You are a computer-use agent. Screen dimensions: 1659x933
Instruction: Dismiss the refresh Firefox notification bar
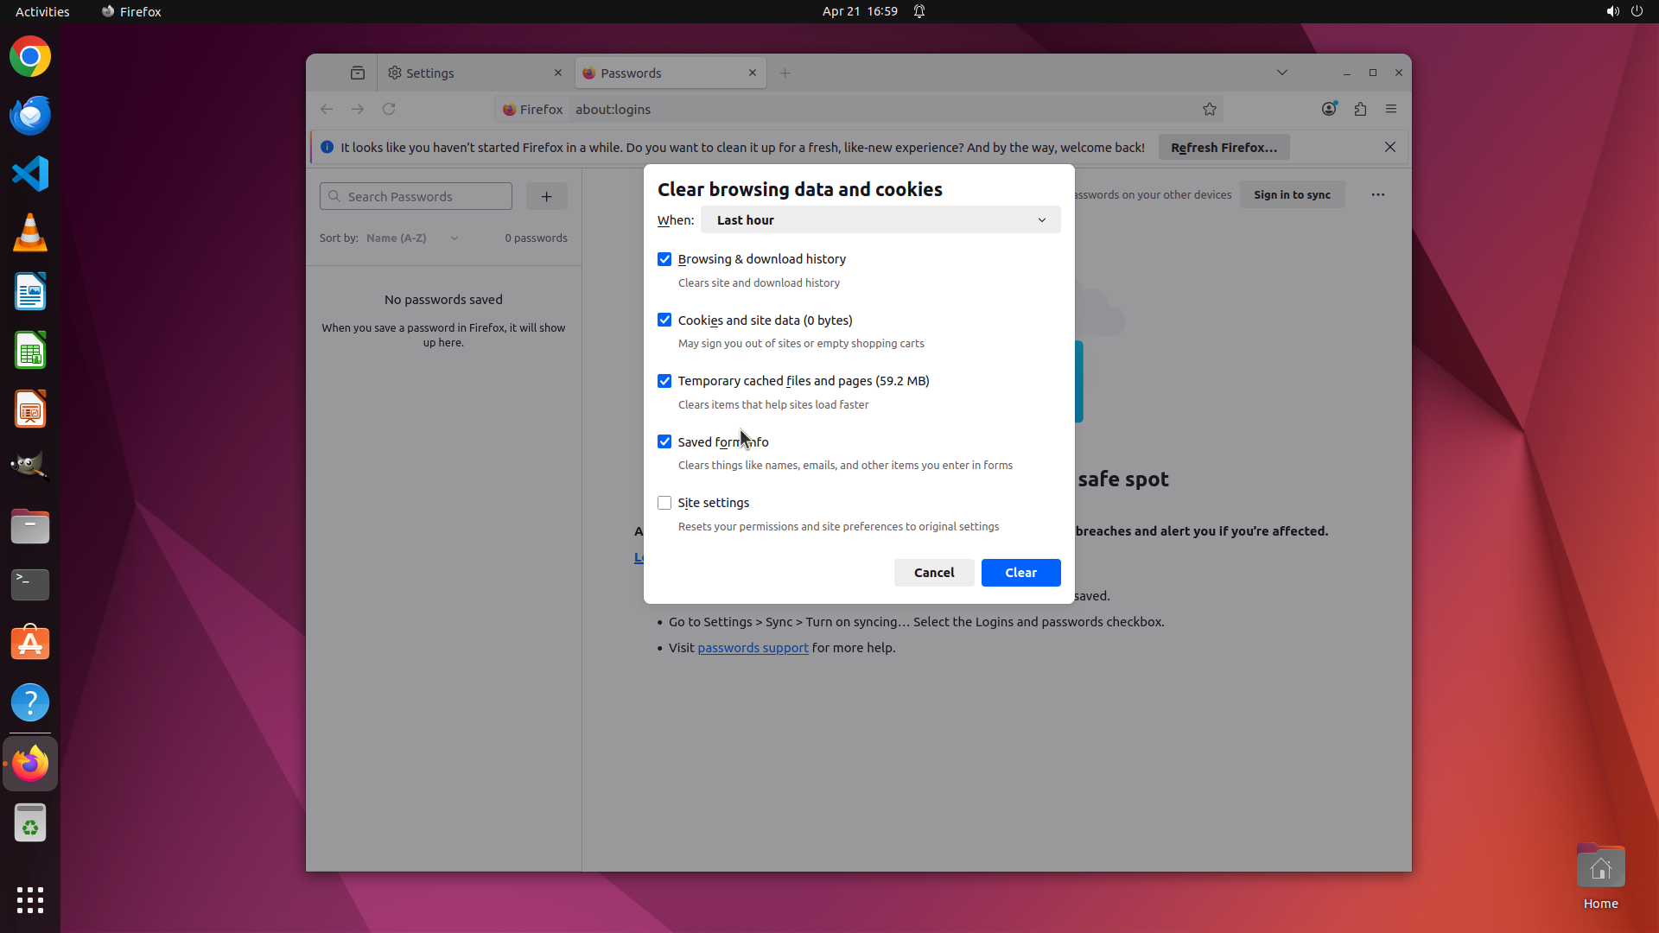click(x=1390, y=147)
